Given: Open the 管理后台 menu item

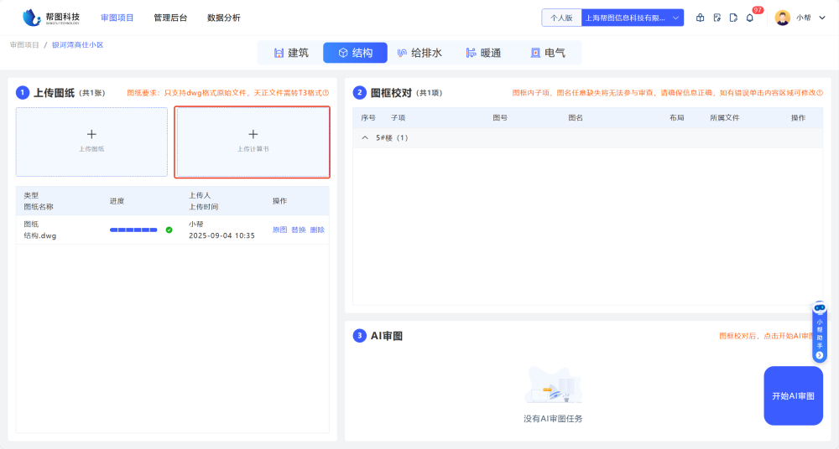Looking at the screenshot, I should click(x=170, y=18).
